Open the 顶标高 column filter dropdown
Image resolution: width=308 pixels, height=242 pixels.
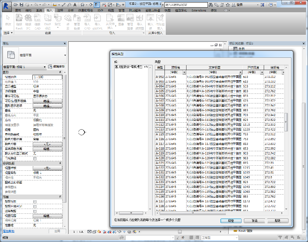pyautogui.click(x=184, y=72)
